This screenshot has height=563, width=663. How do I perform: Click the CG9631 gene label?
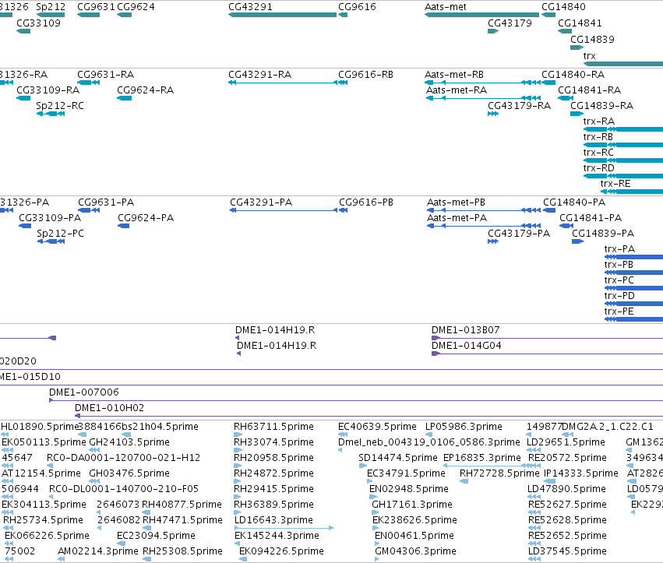pyautogui.click(x=96, y=7)
